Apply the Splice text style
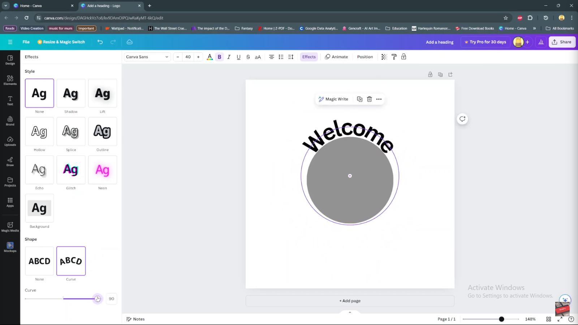 click(71, 131)
